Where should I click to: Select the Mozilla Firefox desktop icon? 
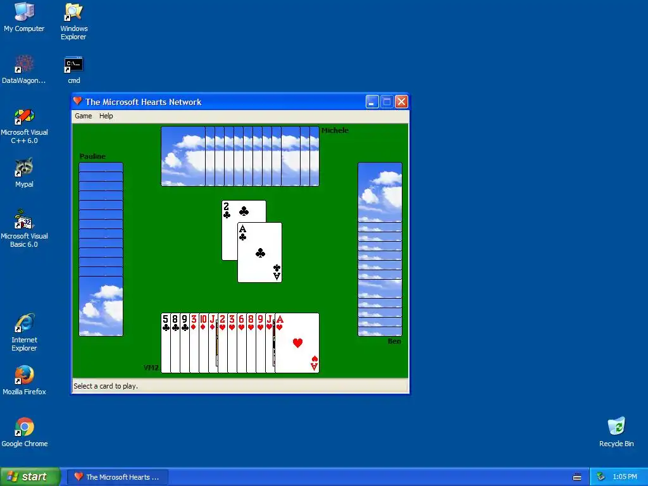[24, 380]
